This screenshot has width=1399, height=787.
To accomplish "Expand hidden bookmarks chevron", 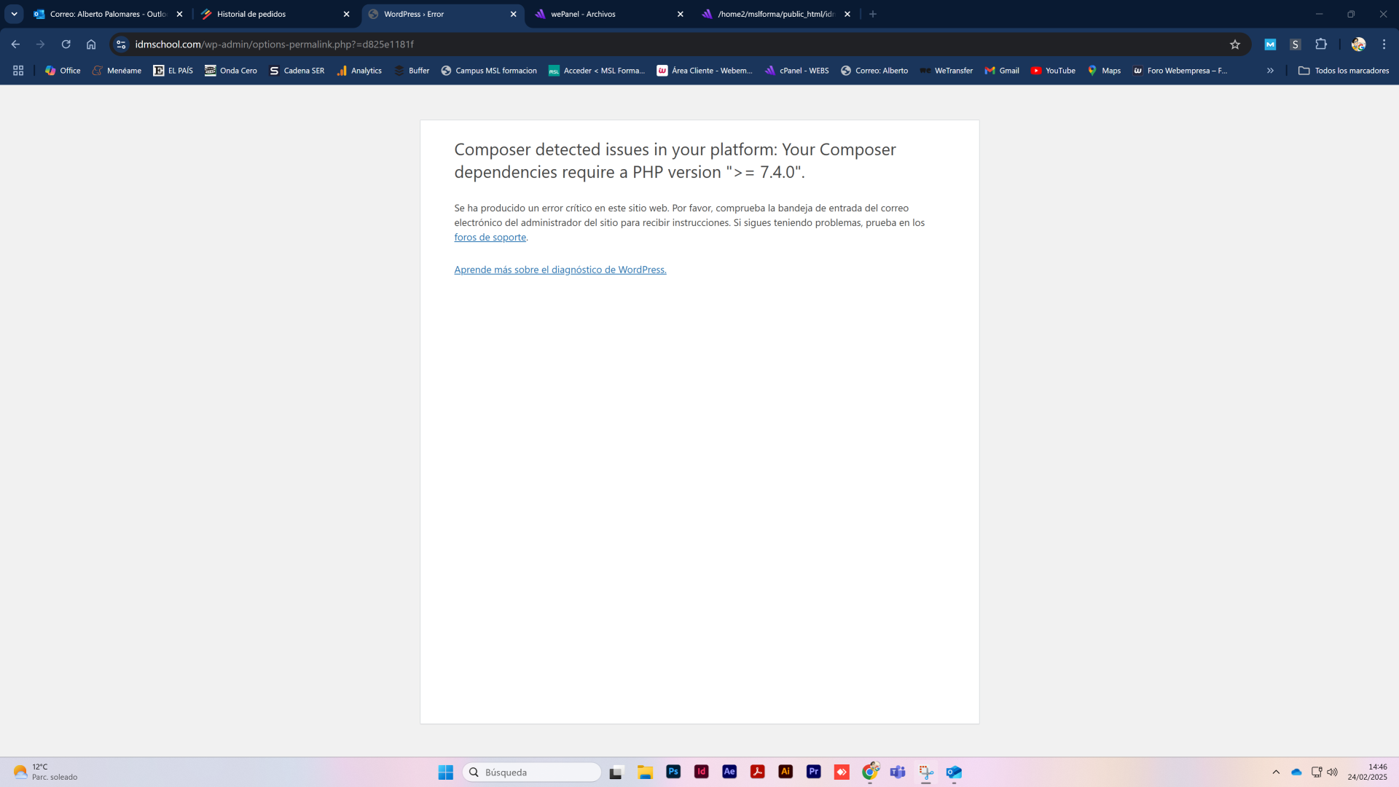I will (x=1270, y=71).
